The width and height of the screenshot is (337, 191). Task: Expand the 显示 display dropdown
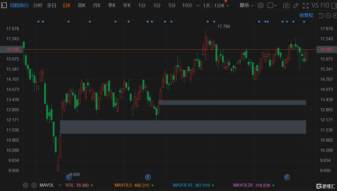click(x=246, y=5)
